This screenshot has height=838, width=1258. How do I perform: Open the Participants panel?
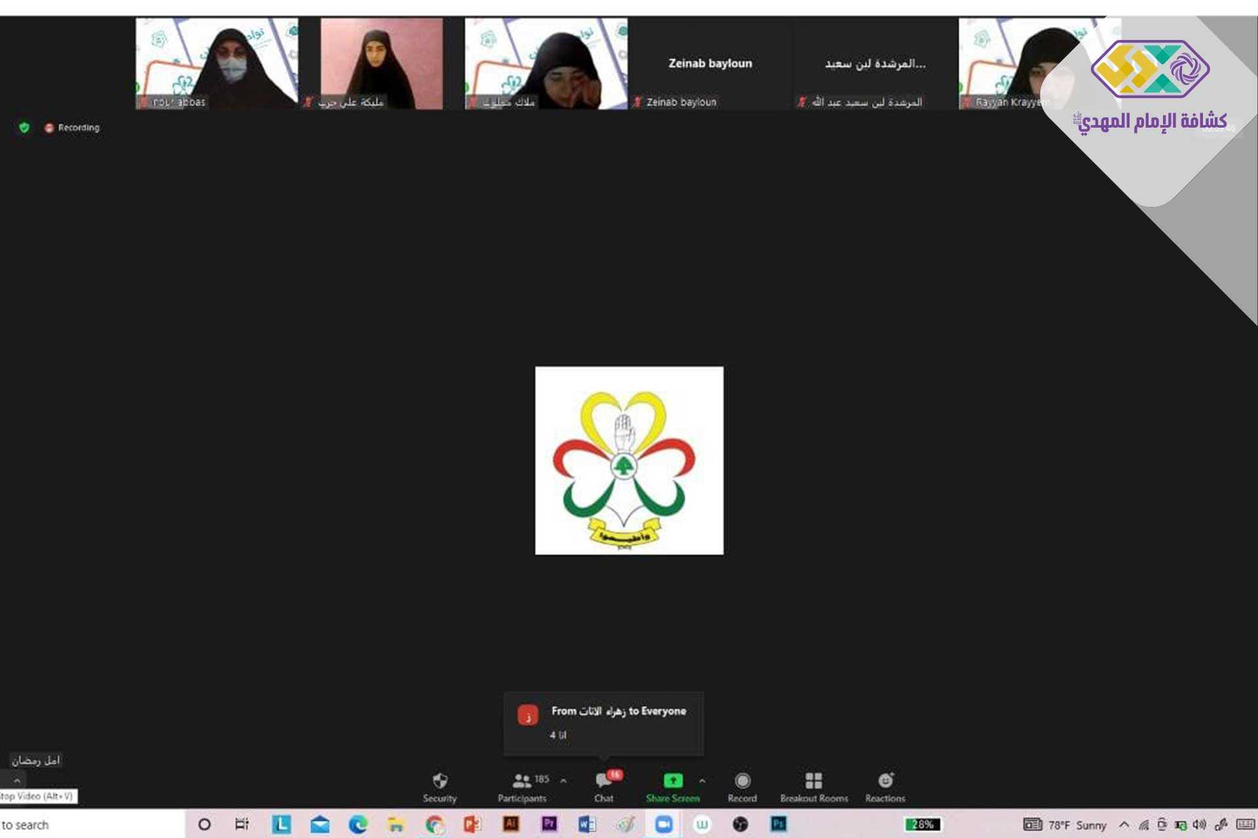(x=522, y=786)
